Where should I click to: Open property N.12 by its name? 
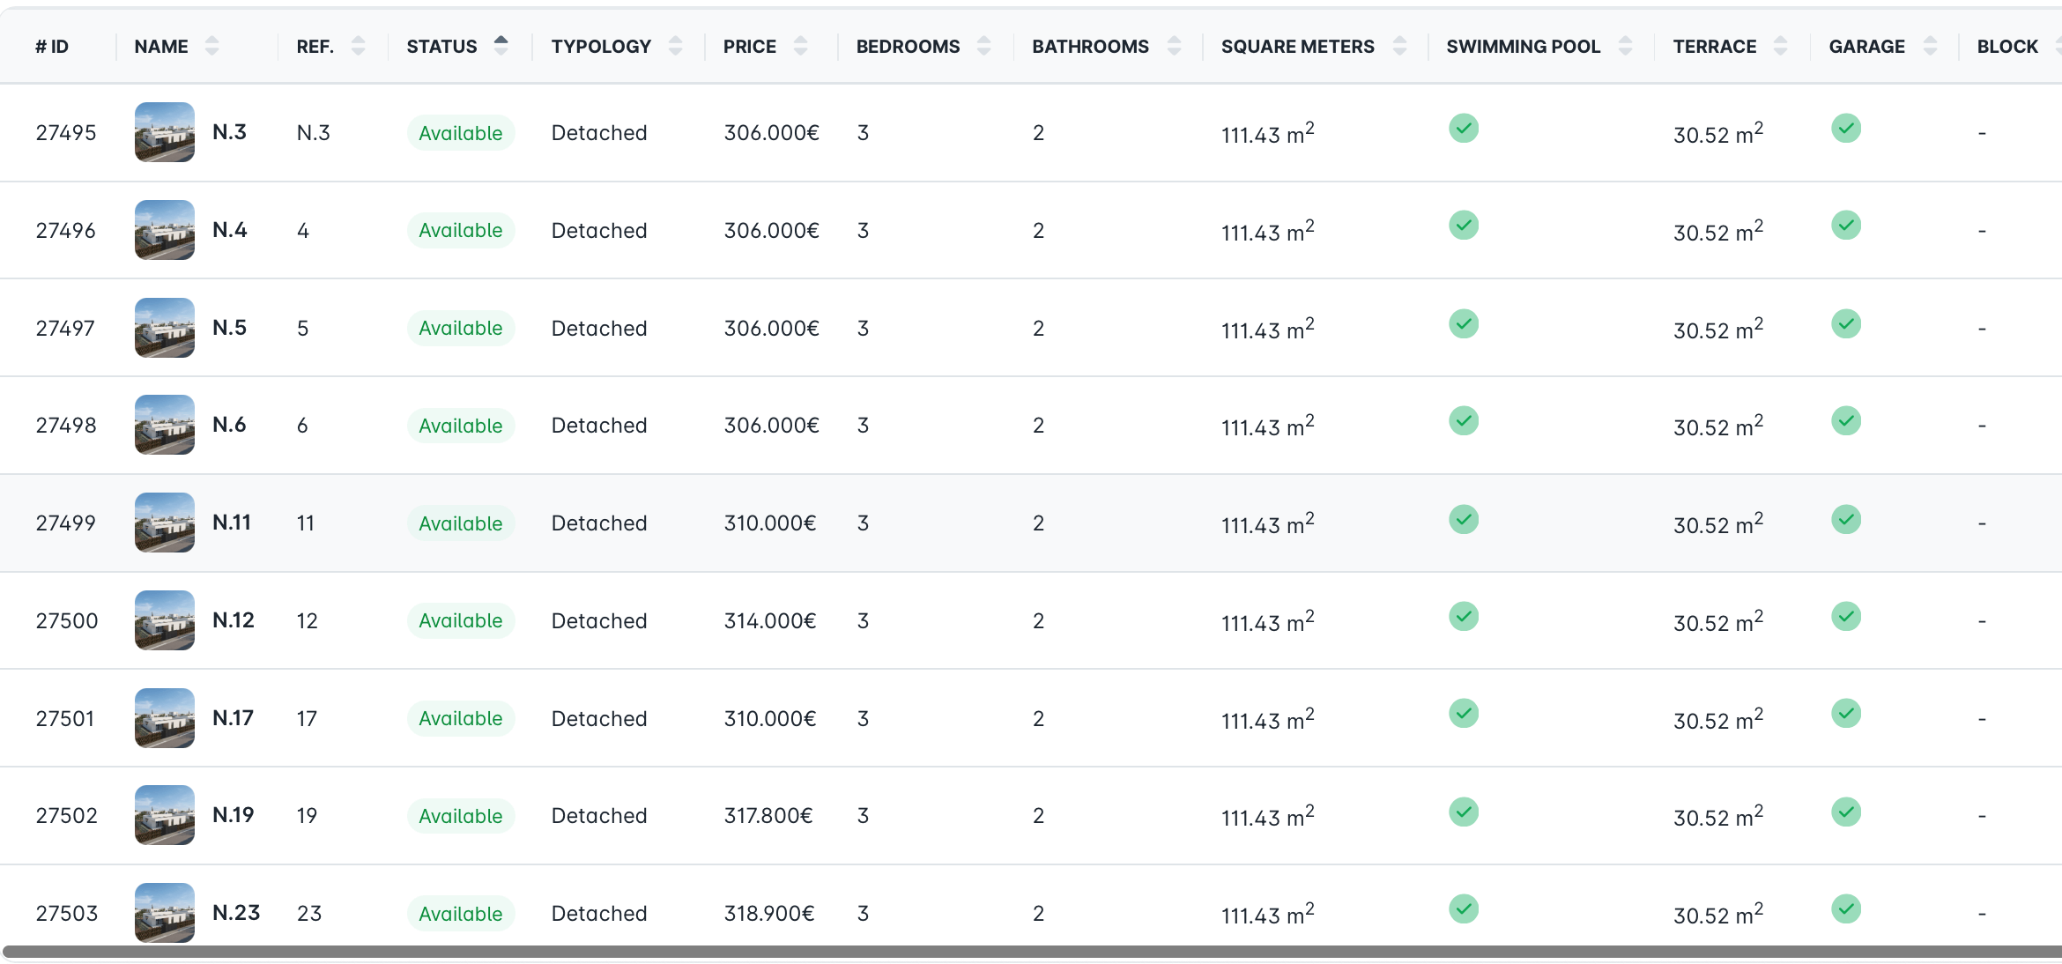234,620
